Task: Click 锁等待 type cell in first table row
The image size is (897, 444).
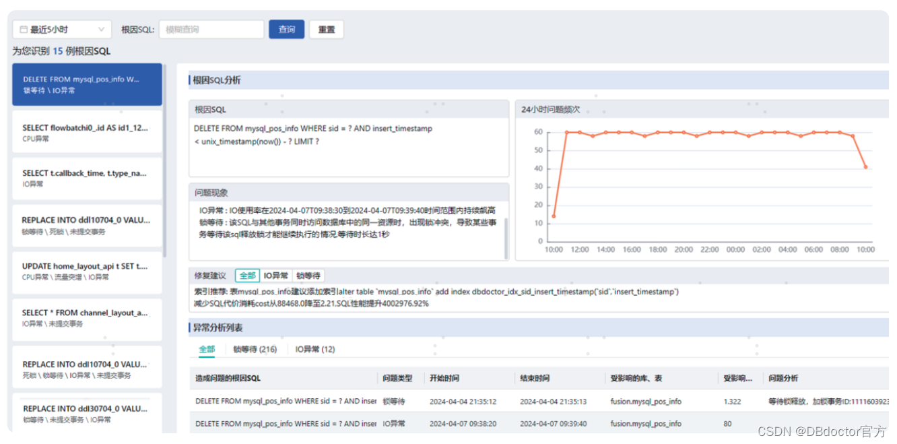Action: pyautogui.click(x=394, y=402)
